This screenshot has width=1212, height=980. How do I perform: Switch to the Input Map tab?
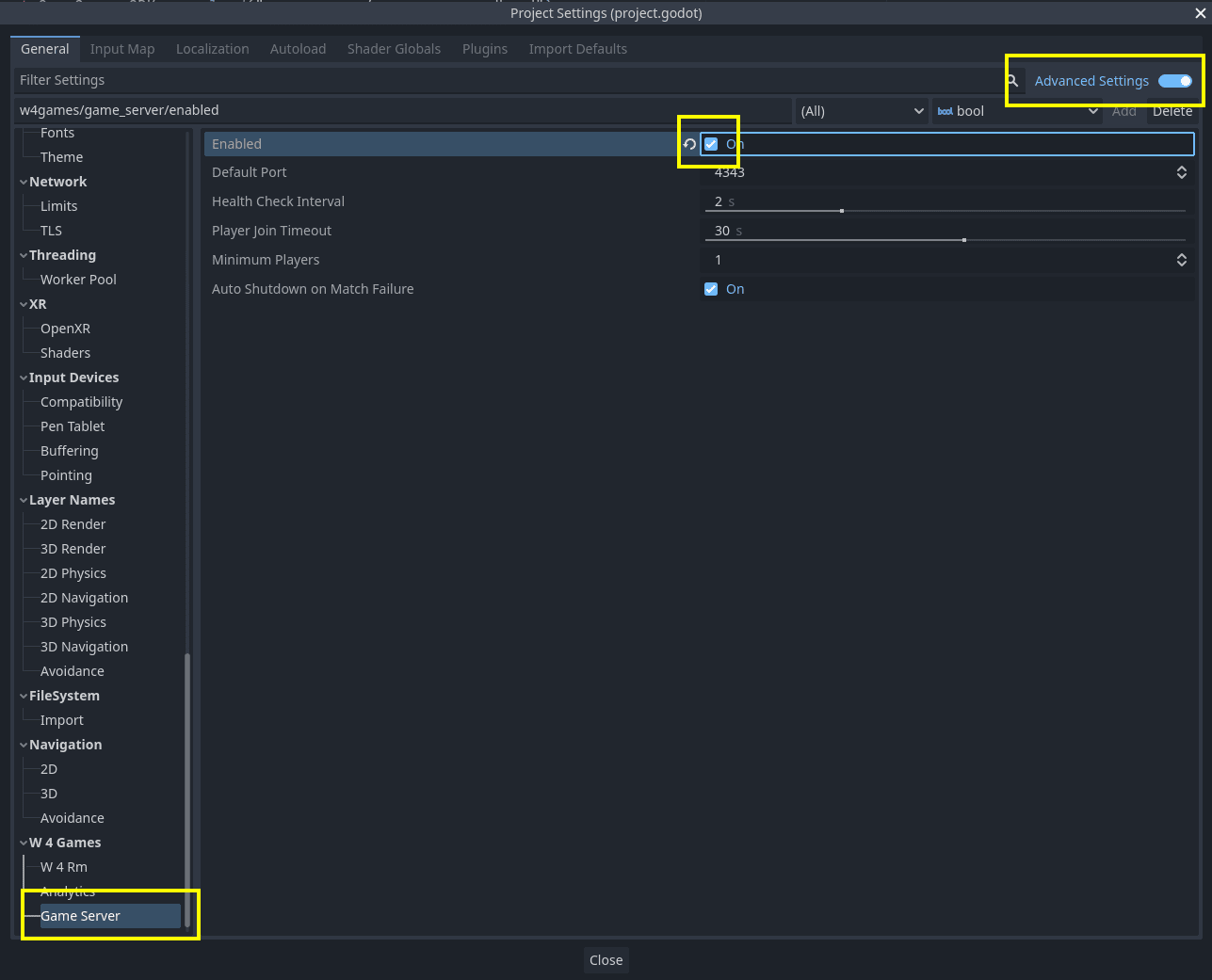click(x=122, y=48)
